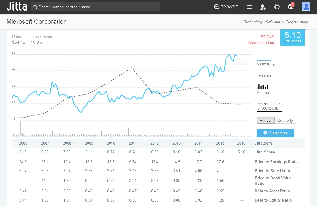Click the invite friend icon
This screenshot has height=206, width=317.
(263, 7)
